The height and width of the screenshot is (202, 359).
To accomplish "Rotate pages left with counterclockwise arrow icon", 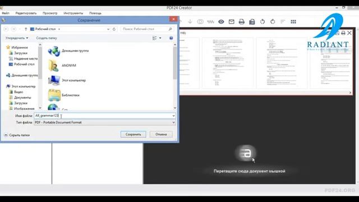I will (x=263, y=22).
